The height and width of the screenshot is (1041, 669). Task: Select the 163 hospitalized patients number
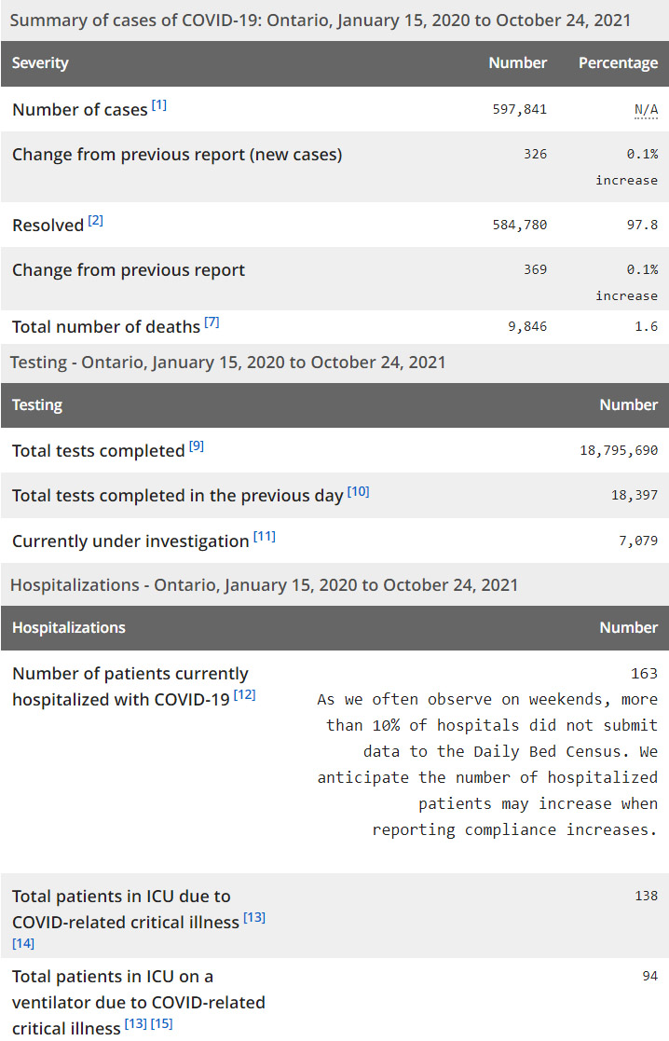(644, 673)
